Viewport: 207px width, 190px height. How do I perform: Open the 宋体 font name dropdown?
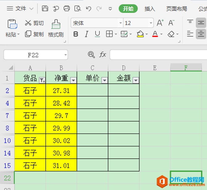120,23
